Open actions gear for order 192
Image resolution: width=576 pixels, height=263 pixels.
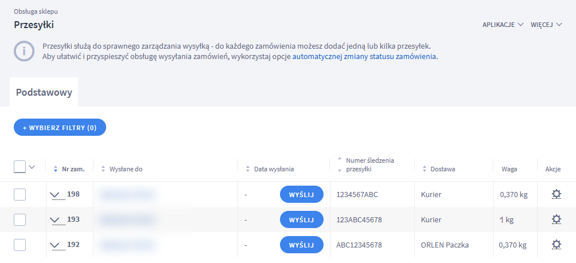(x=555, y=245)
